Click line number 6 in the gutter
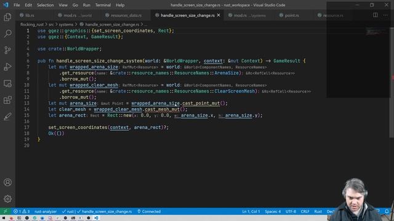 pyautogui.click(x=28, y=61)
